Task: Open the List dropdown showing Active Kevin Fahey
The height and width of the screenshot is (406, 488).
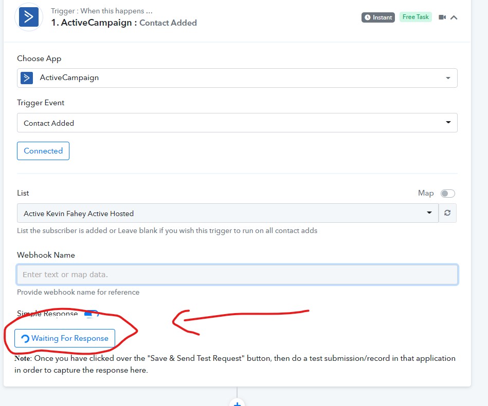Action: 228,213
